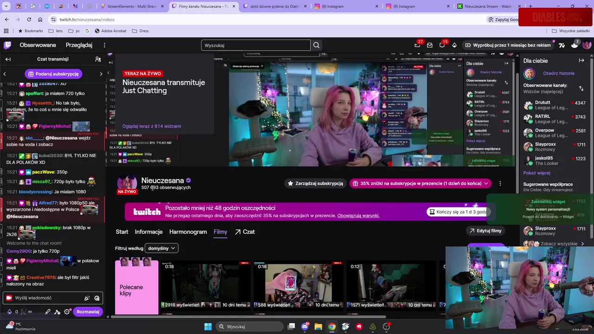This screenshot has width=594, height=334.
Task: Open the emote picker in chat input
Action: pyautogui.click(x=97, y=298)
